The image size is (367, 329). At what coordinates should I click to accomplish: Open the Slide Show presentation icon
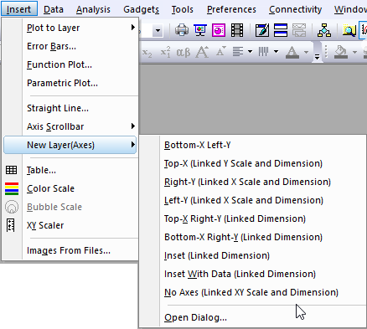[x=200, y=30]
